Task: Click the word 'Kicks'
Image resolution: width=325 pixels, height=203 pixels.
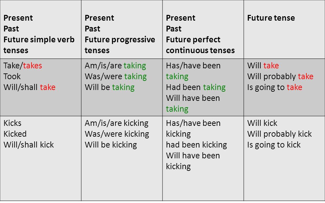Action: tap(13, 123)
